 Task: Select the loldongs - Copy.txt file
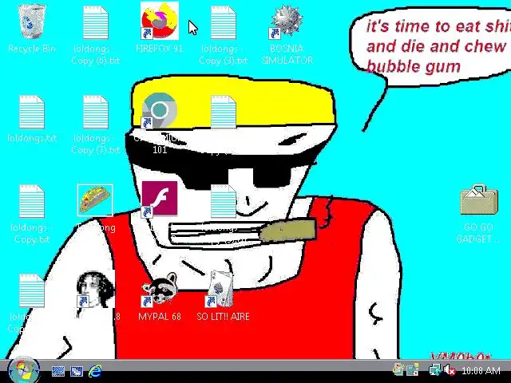tap(32, 201)
